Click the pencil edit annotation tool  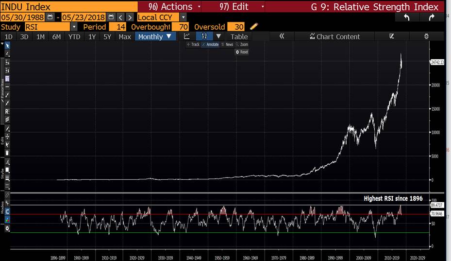click(7, 128)
